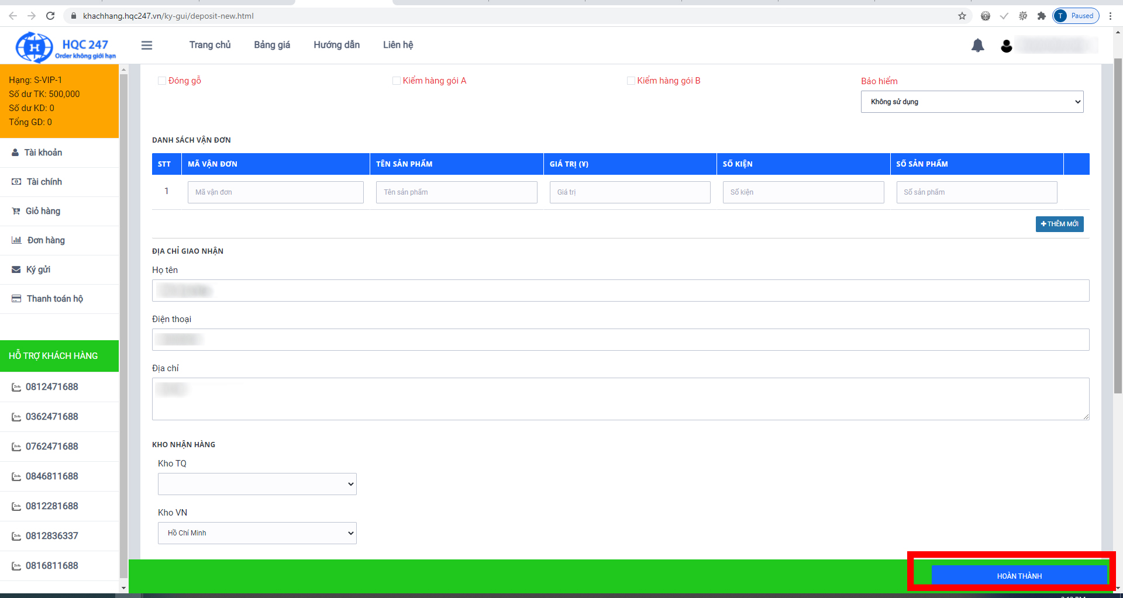Click the phone icon beside 0812281688
This screenshot has height=598, width=1123.
coord(16,506)
